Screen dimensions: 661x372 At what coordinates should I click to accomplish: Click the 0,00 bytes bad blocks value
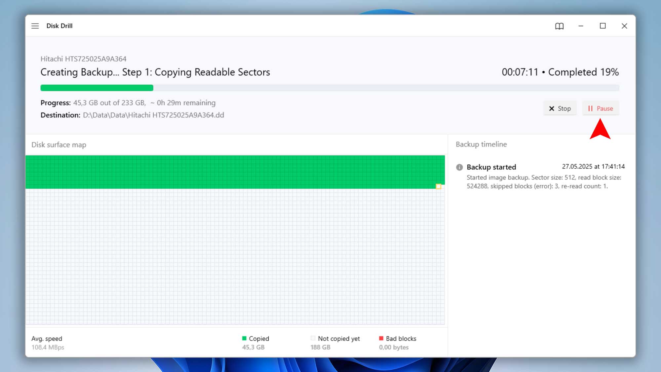click(x=394, y=347)
